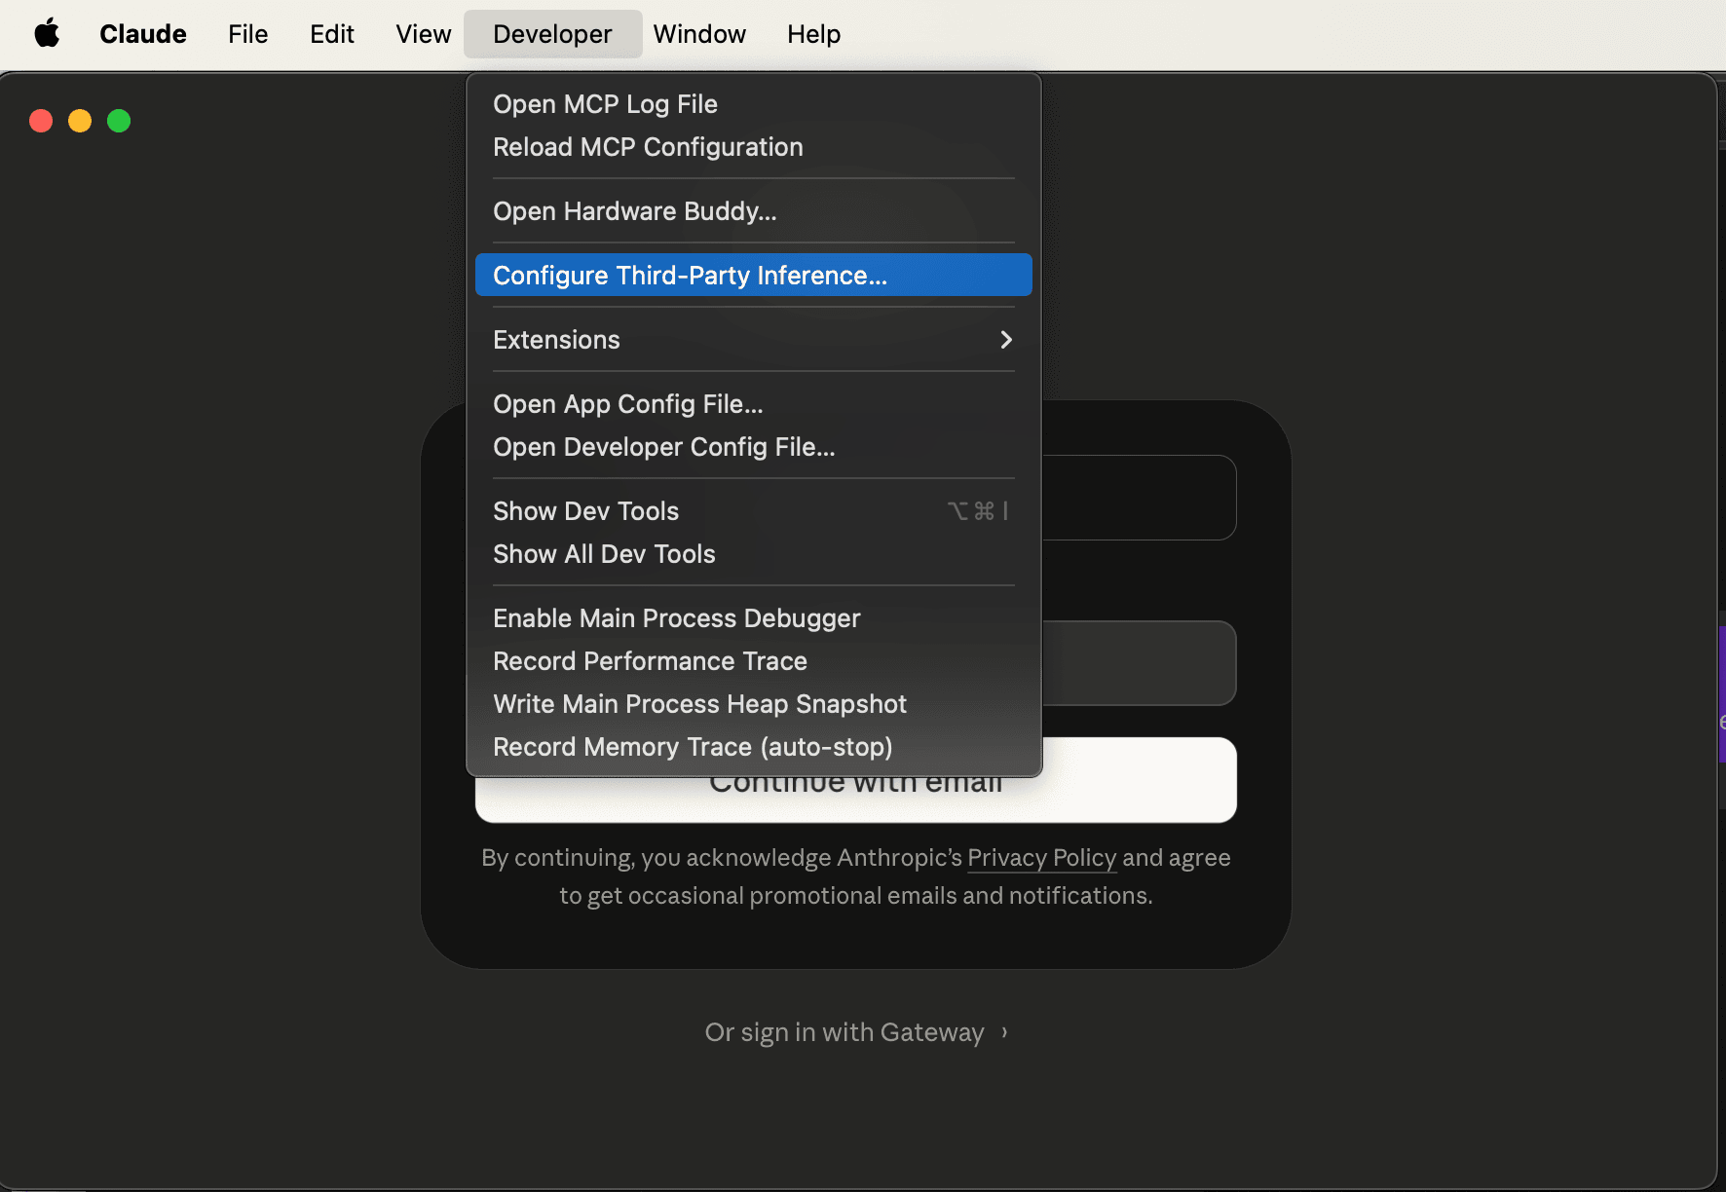Select Open Developer Config File…

(754, 447)
